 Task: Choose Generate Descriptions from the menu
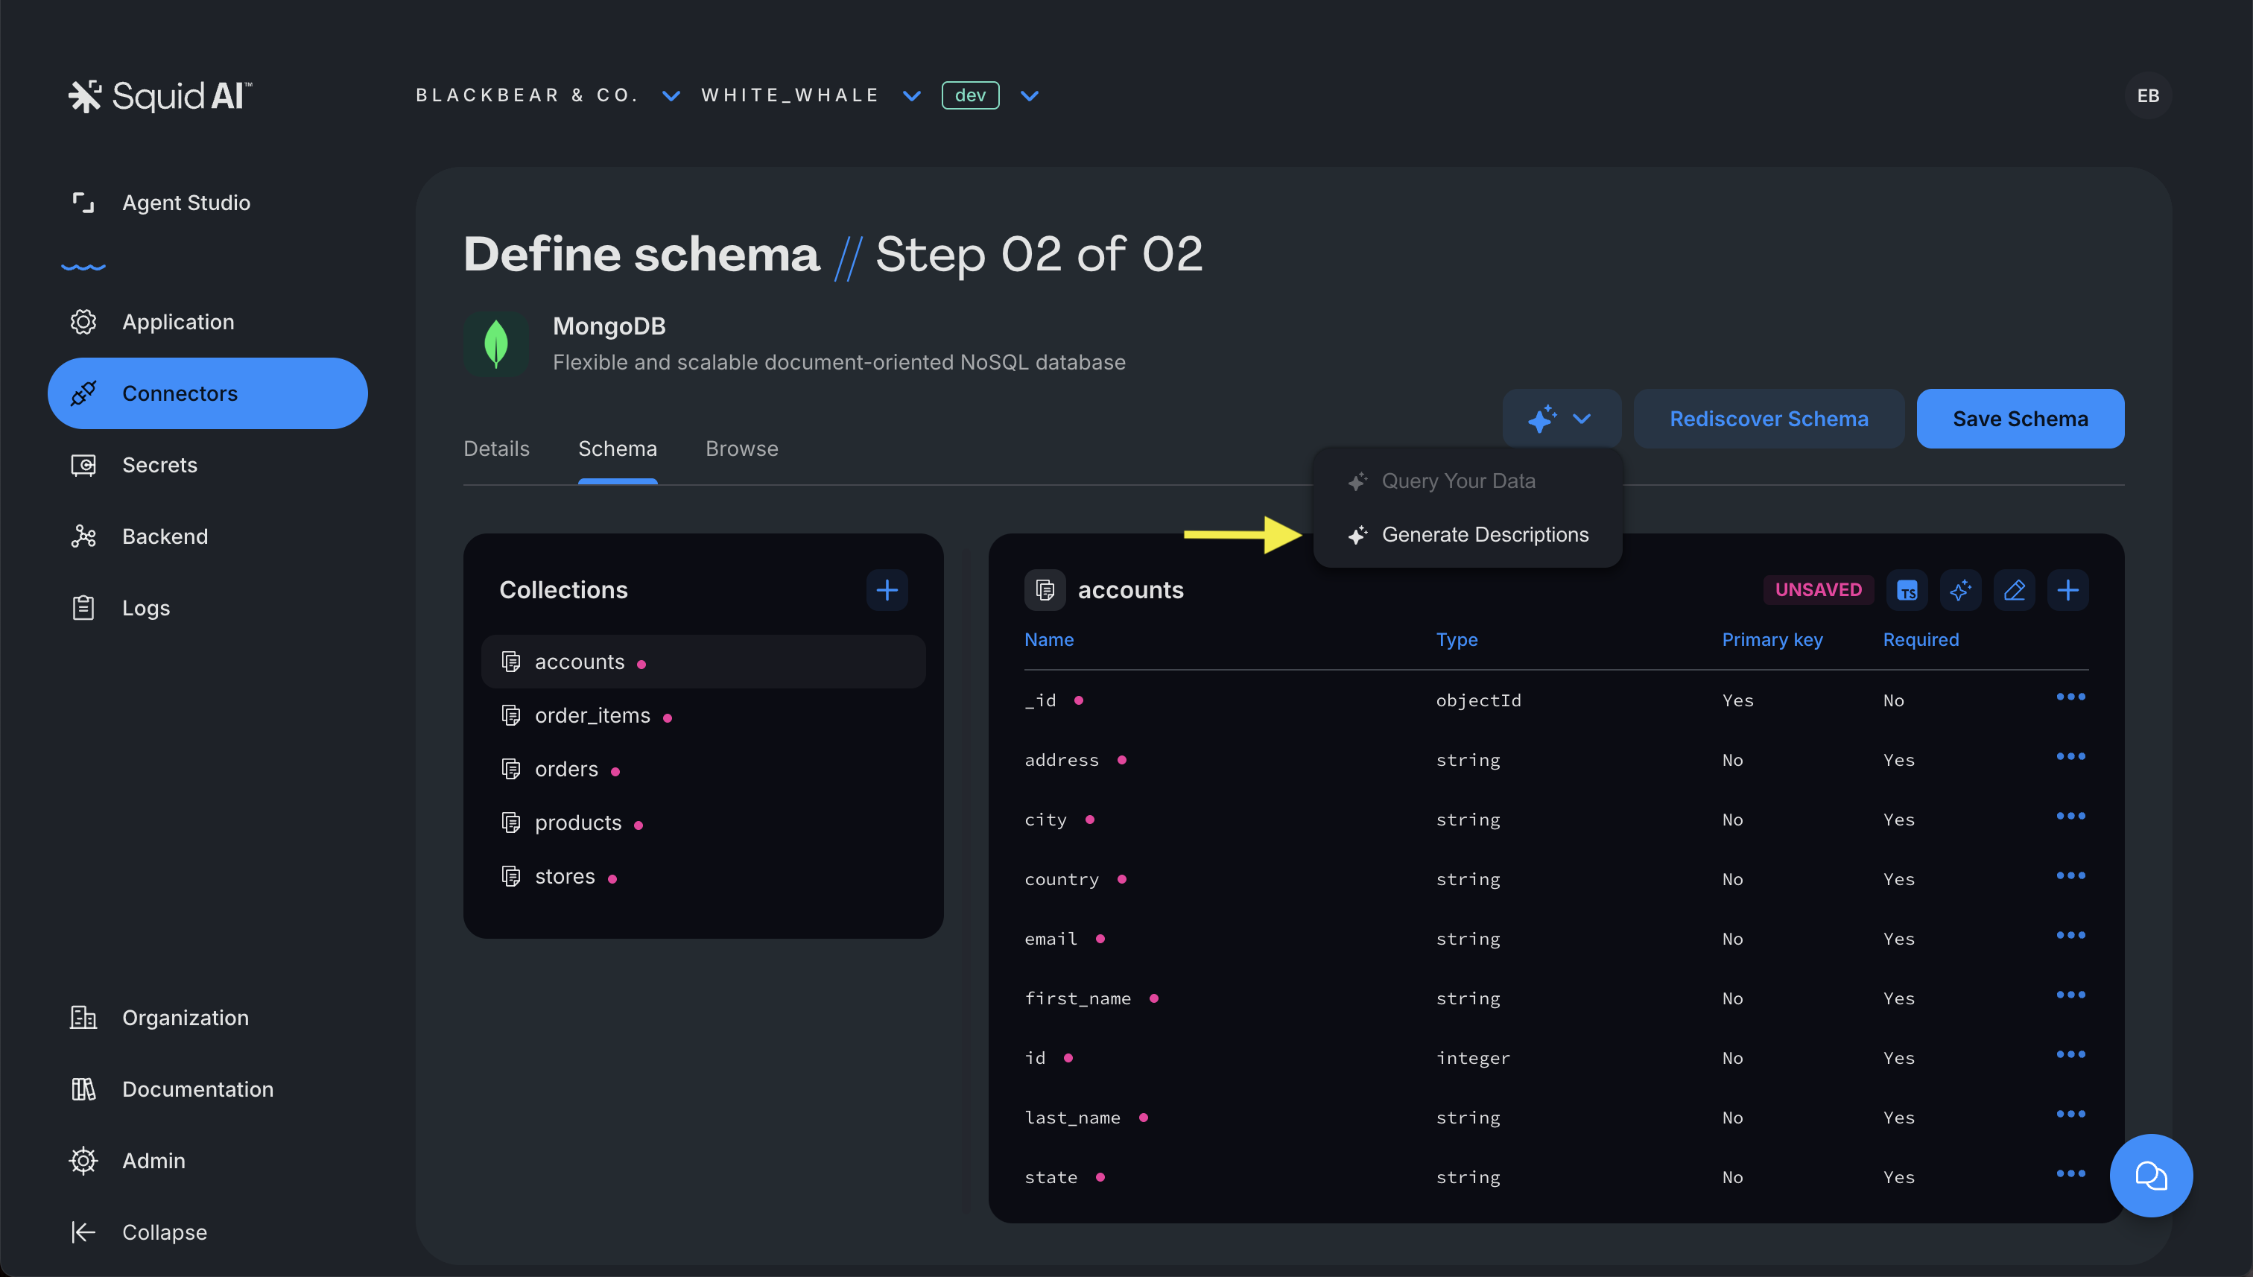coord(1484,534)
